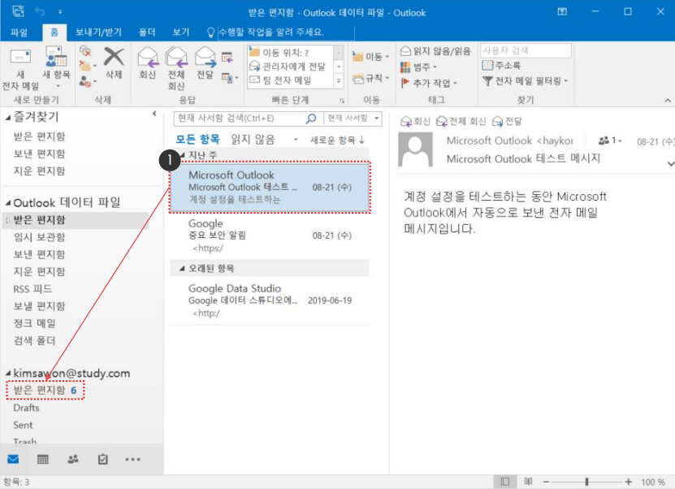
Task: Click the search magnifier in mailbox search
Action: (x=311, y=119)
